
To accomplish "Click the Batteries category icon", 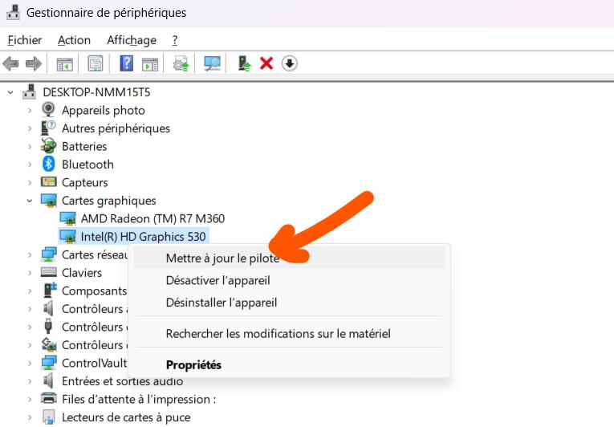I will (x=48, y=146).
